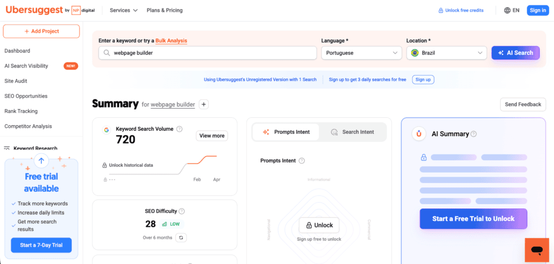Click the AI Search button

click(x=516, y=53)
